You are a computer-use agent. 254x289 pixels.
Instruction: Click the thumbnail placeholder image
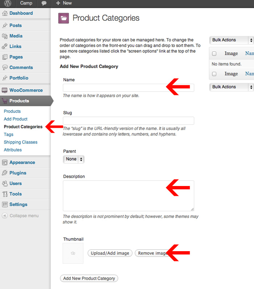click(x=73, y=253)
